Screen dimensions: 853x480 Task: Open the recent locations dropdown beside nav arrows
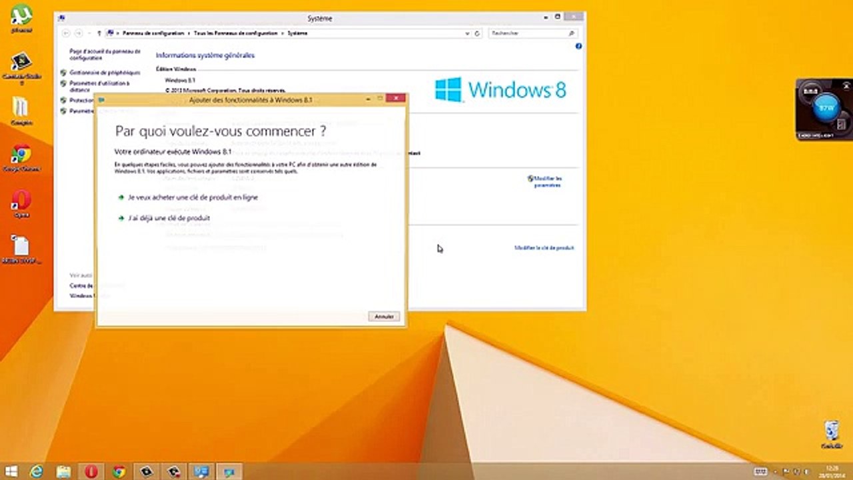coord(89,33)
